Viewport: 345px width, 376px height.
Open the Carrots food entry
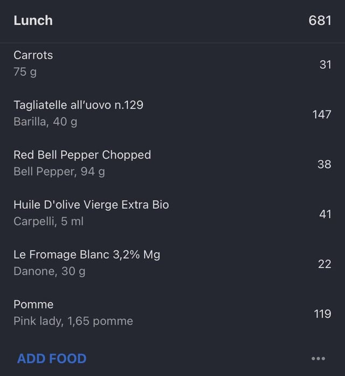pos(172,63)
